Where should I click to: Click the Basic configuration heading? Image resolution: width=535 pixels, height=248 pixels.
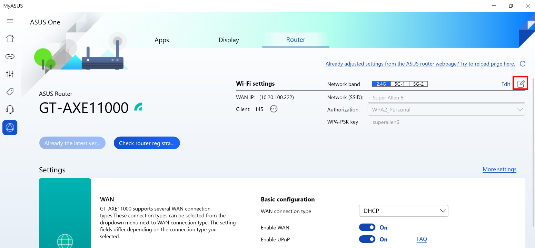288,199
